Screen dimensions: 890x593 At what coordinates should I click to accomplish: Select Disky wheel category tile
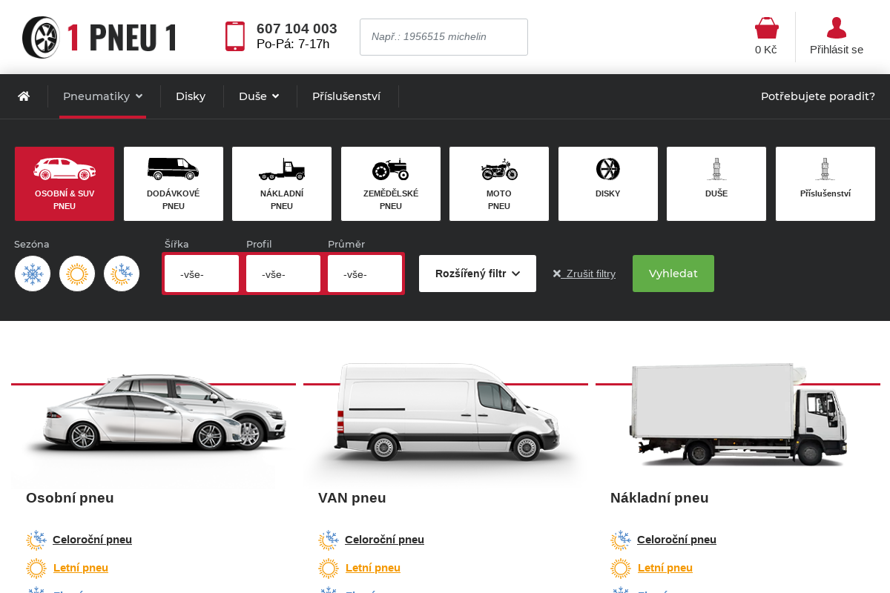click(x=608, y=184)
